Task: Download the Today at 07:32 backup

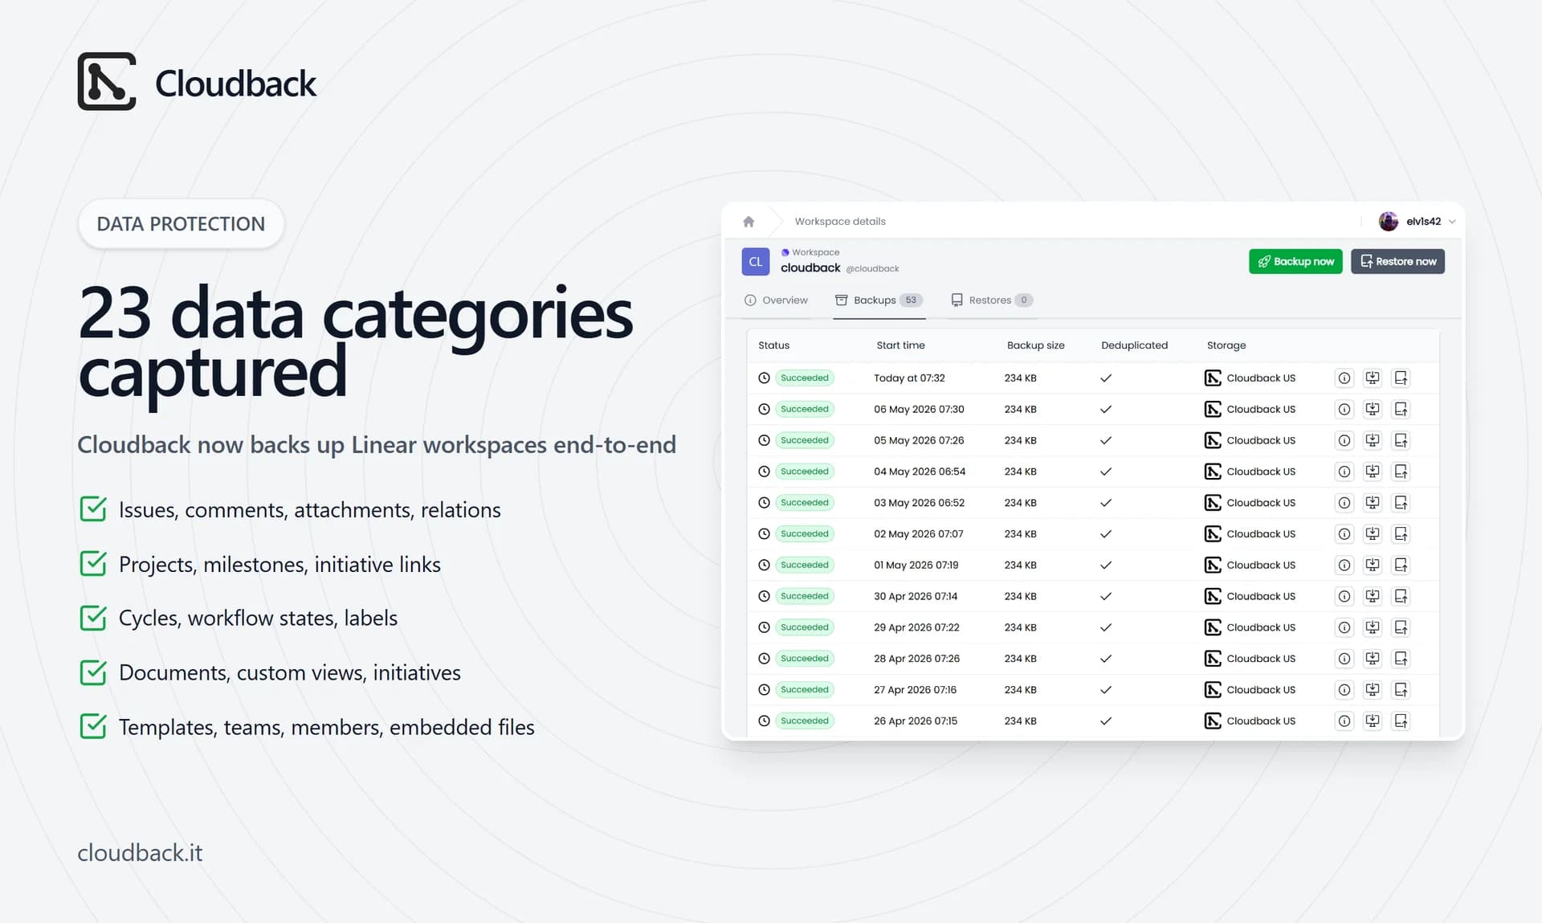Action: (1373, 378)
